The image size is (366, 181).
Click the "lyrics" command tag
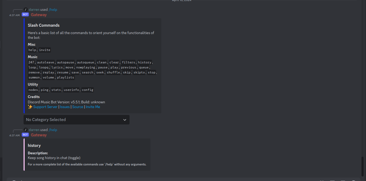click(57, 67)
